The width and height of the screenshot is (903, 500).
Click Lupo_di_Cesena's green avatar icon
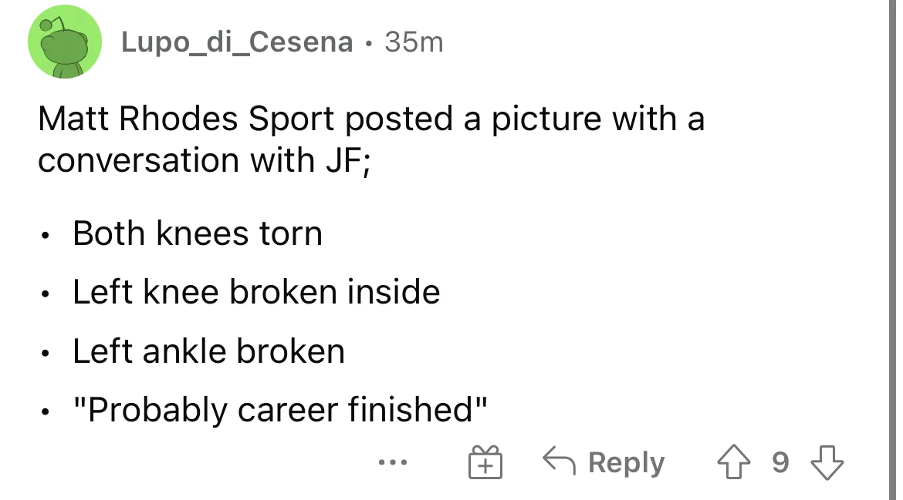pyautogui.click(x=65, y=43)
